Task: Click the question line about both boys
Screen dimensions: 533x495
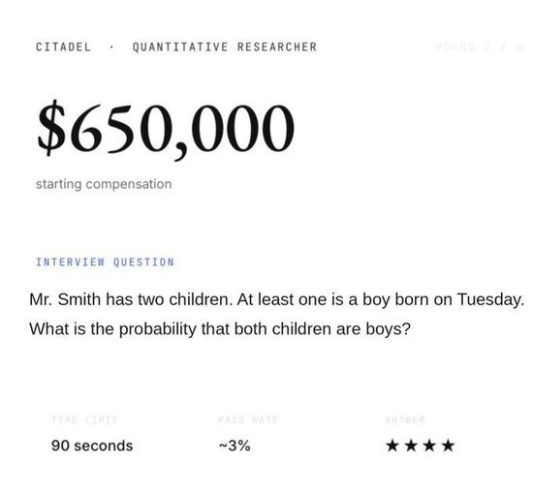Action: tap(220, 329)
